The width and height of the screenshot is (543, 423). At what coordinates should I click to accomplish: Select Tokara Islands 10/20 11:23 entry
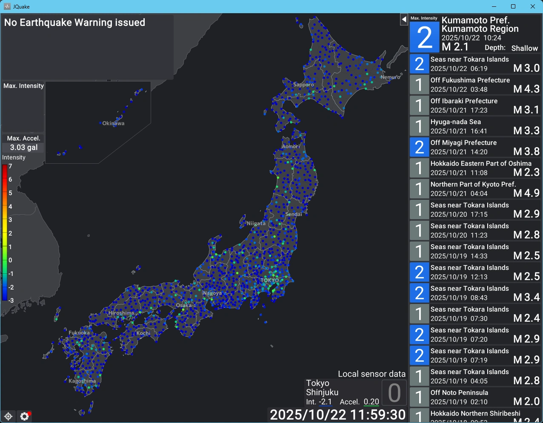[475, 230]
